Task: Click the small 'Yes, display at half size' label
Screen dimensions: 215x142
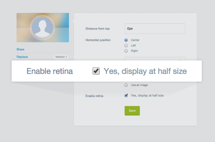Action: 147,96
